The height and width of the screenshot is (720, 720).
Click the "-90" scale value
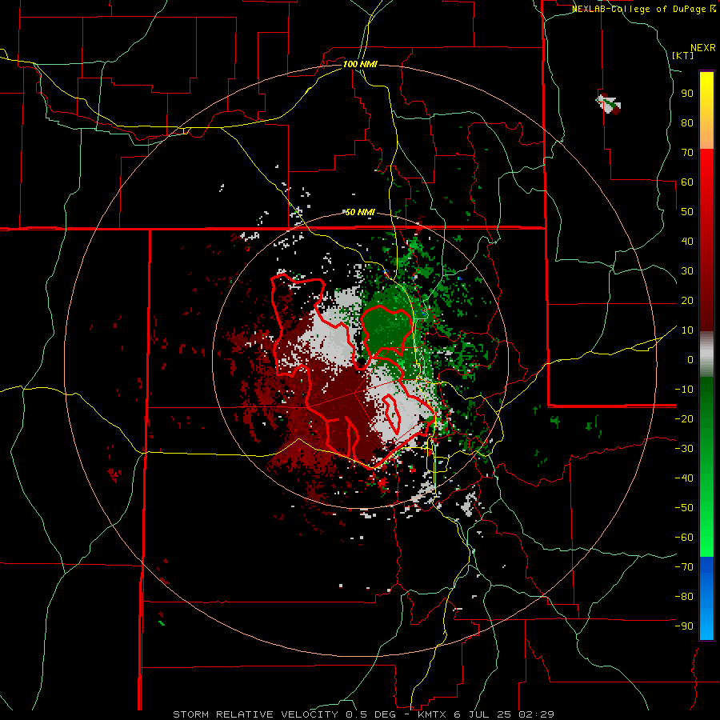[684, 626]
